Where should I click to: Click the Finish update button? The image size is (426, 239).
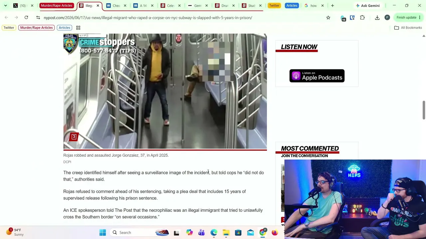click(406, 18)
